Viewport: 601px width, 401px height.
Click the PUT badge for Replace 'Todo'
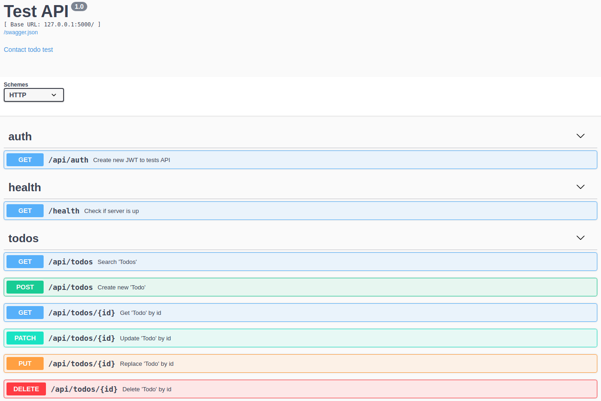click(25, 363)
